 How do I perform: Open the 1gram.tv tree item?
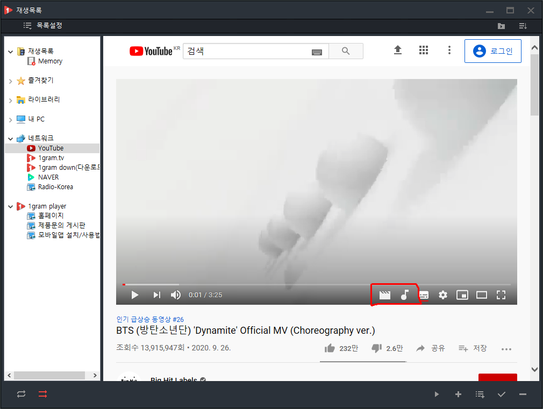pos(46,158)
